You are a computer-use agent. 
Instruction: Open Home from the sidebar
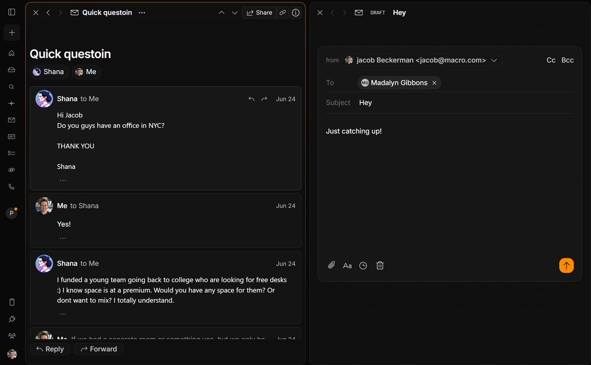(12, 53)
